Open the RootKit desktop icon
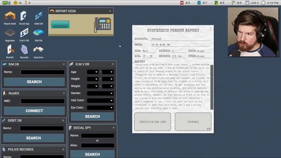This screenshot has width=281, height=158. click(x=10, y=51)
